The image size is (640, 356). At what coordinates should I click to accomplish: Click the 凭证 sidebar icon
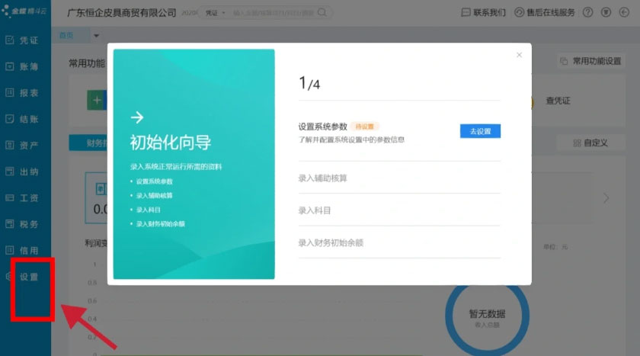(x=10, y=40)
